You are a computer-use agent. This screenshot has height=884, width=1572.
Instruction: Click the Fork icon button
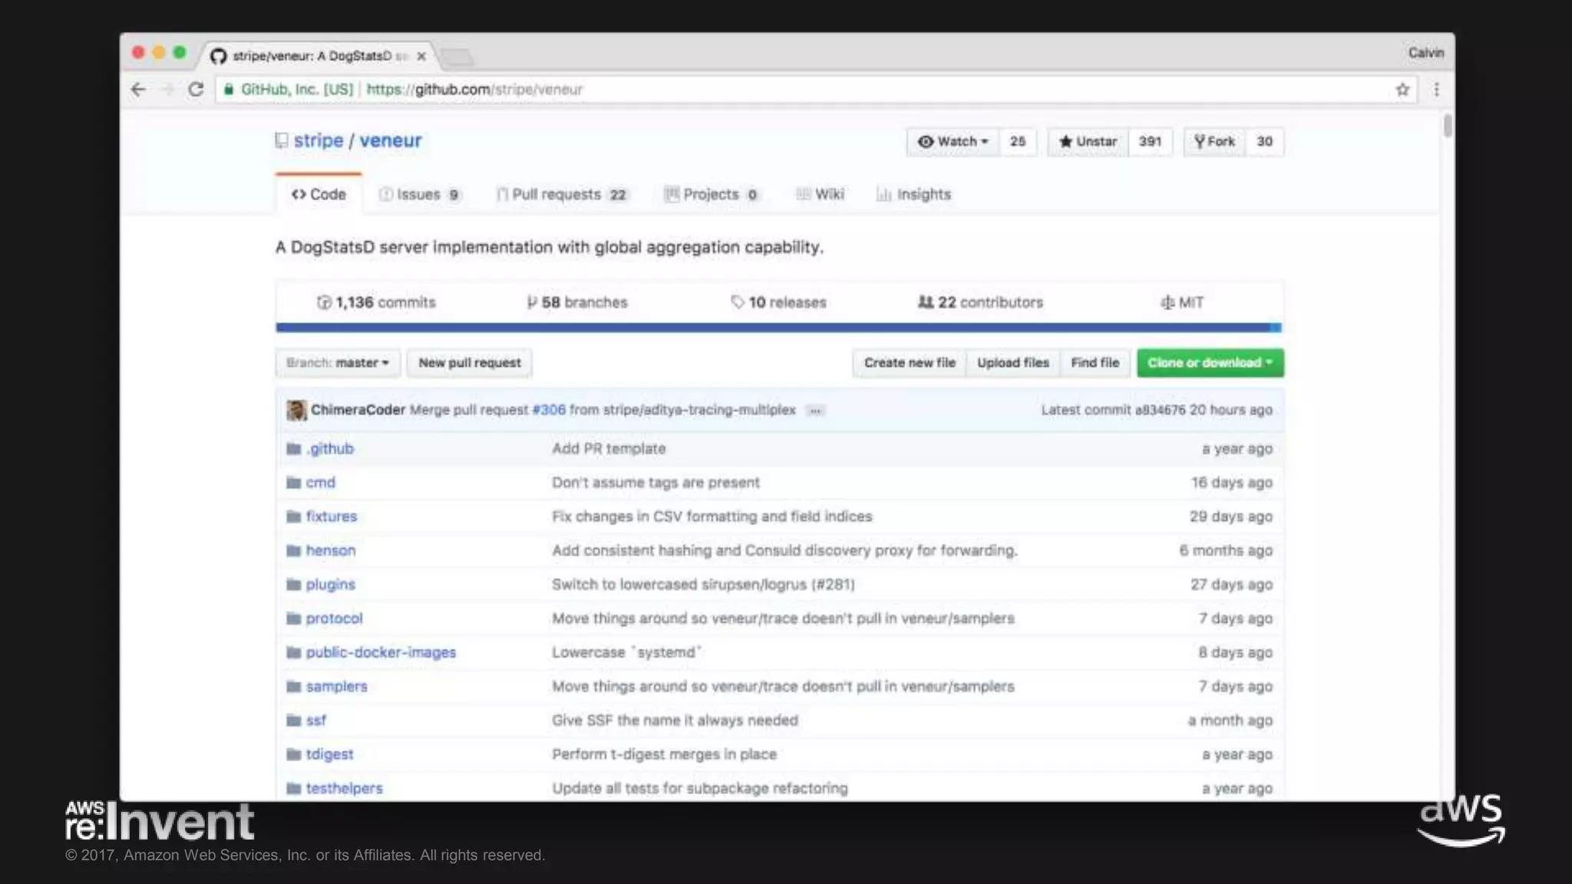pos(1214,142)
